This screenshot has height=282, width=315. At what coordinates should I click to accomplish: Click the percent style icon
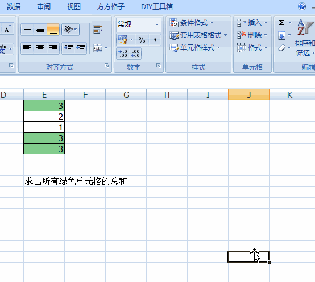[142, 40]
